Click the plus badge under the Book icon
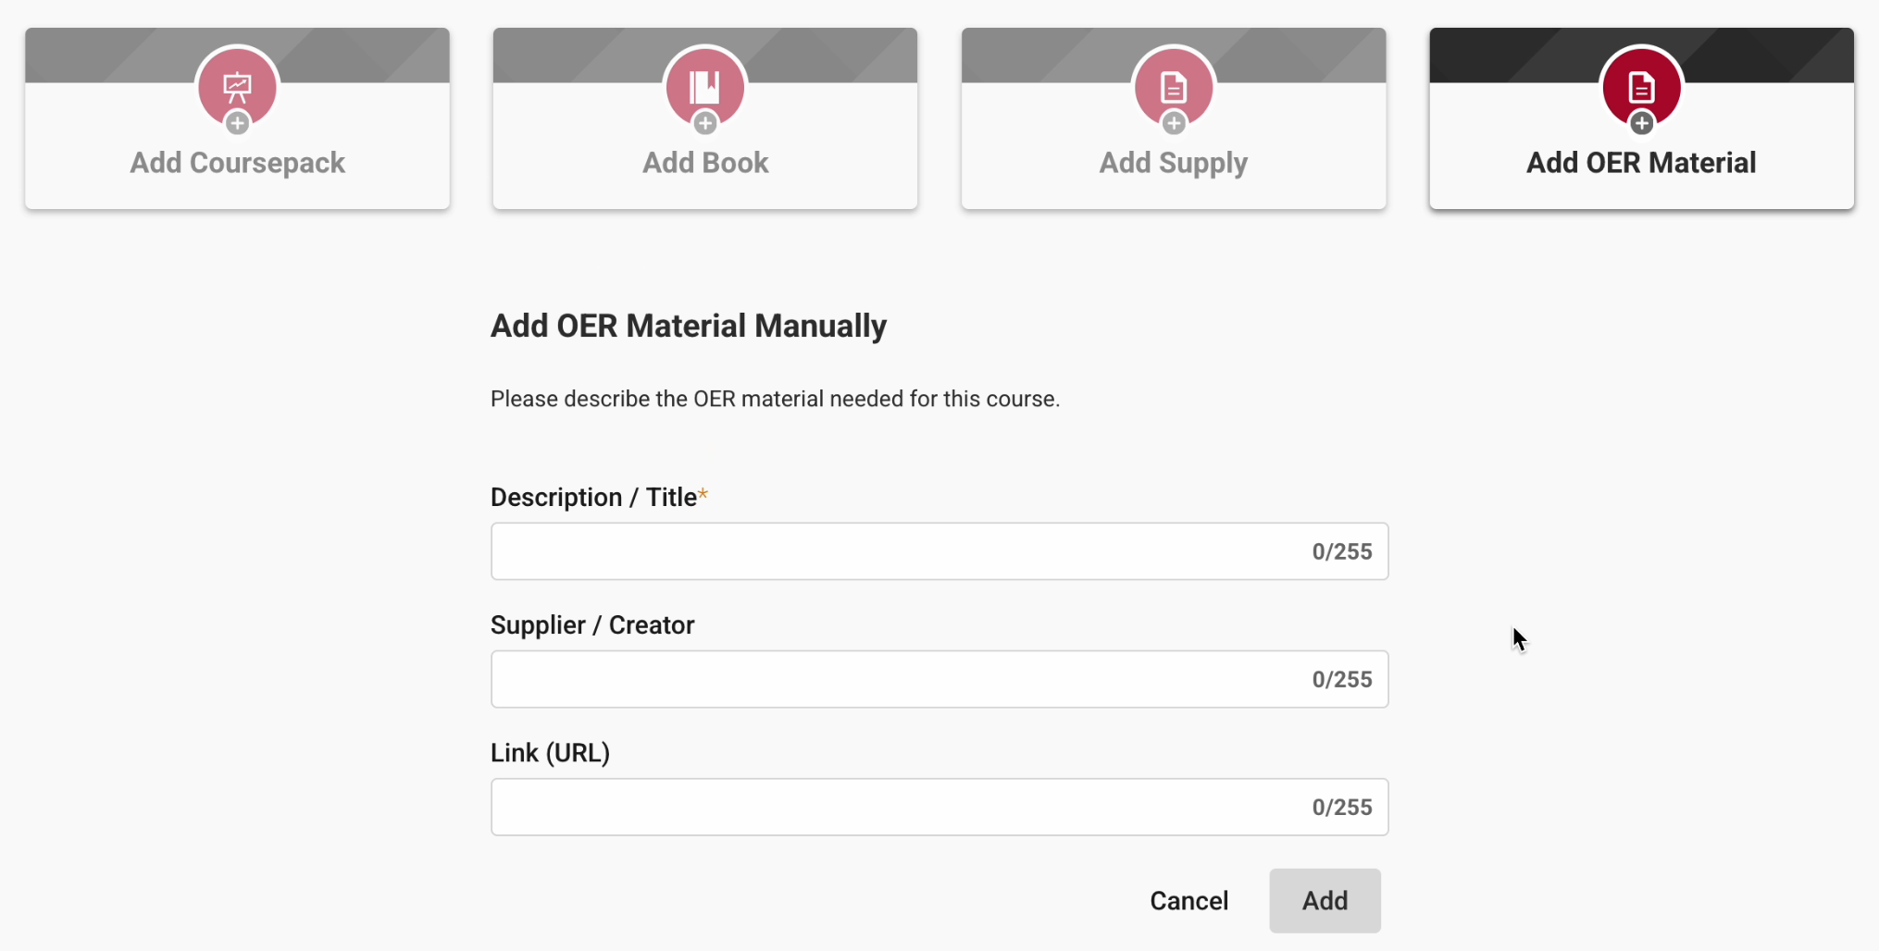The width and height of the screenshot is (1879, 951). coord(705,123)
